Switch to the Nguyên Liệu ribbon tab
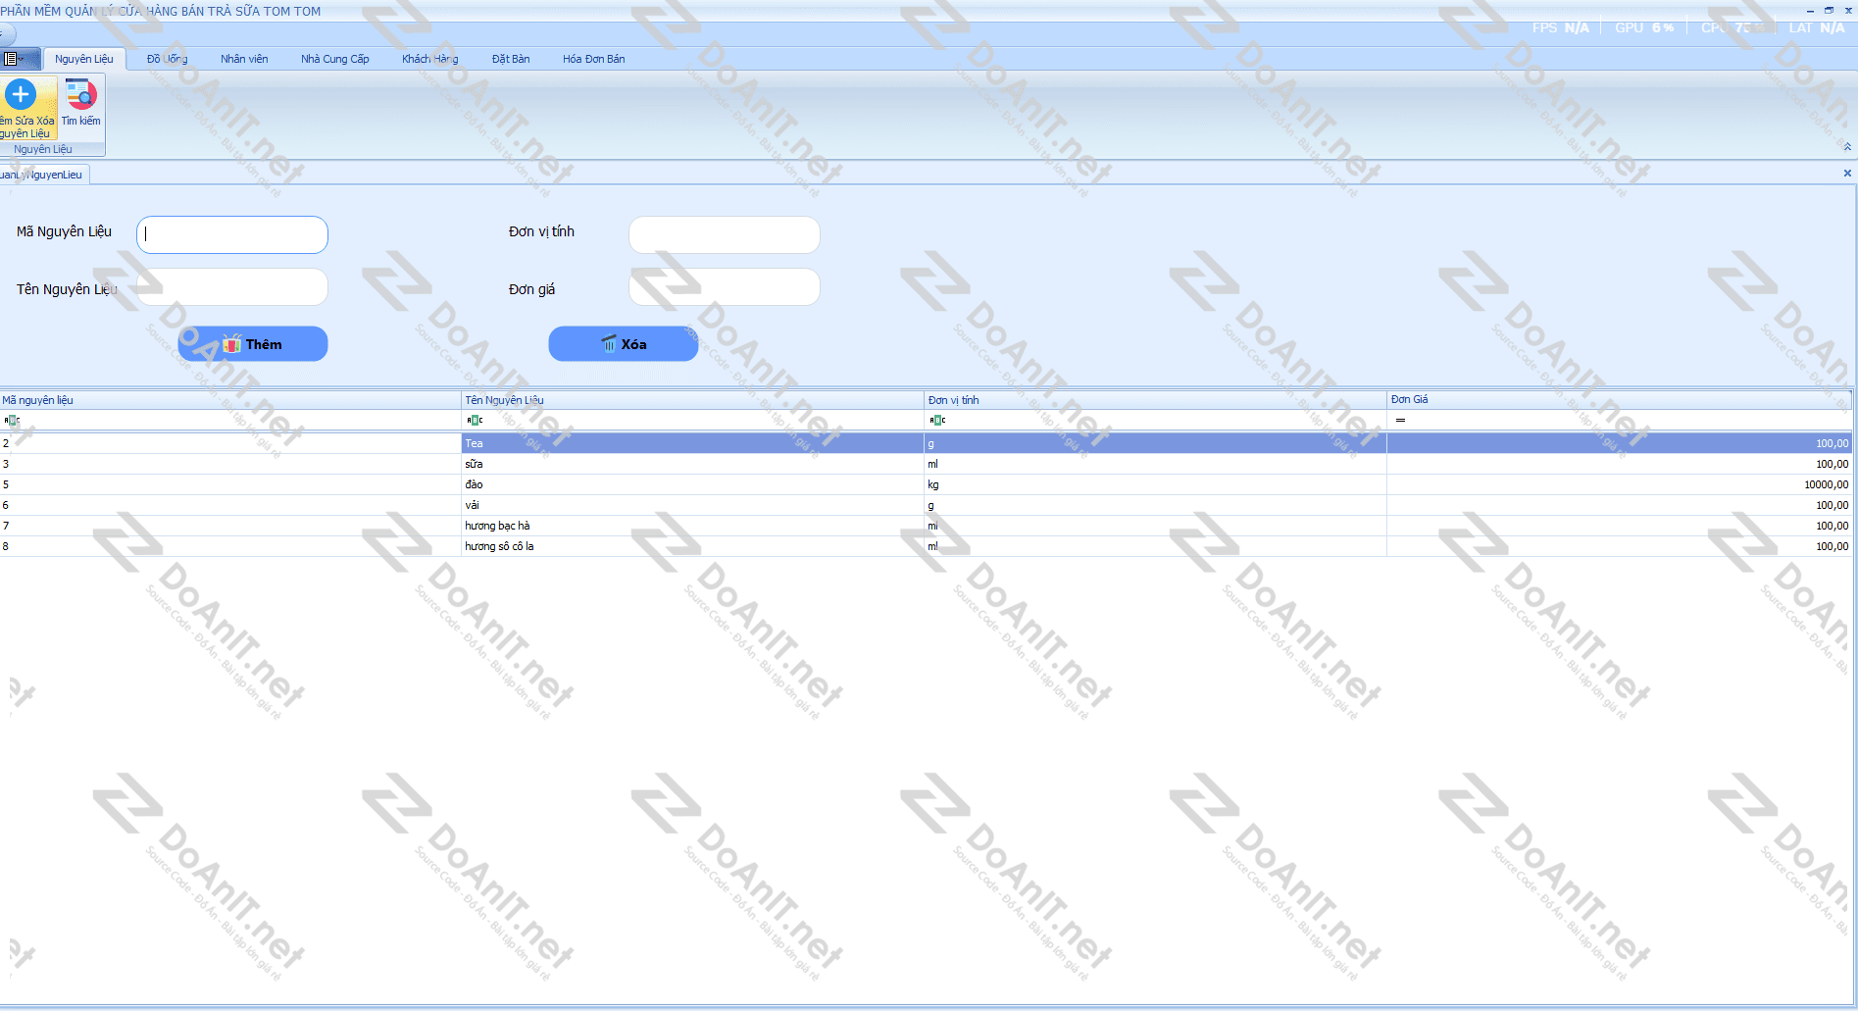The height and width of the screenshot is (1011, 1858). click(x=84, y=59)
